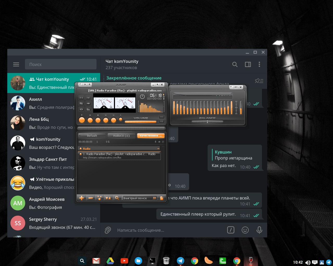Open playlist manage document icon
333x266 pixels.
point(162,198)
